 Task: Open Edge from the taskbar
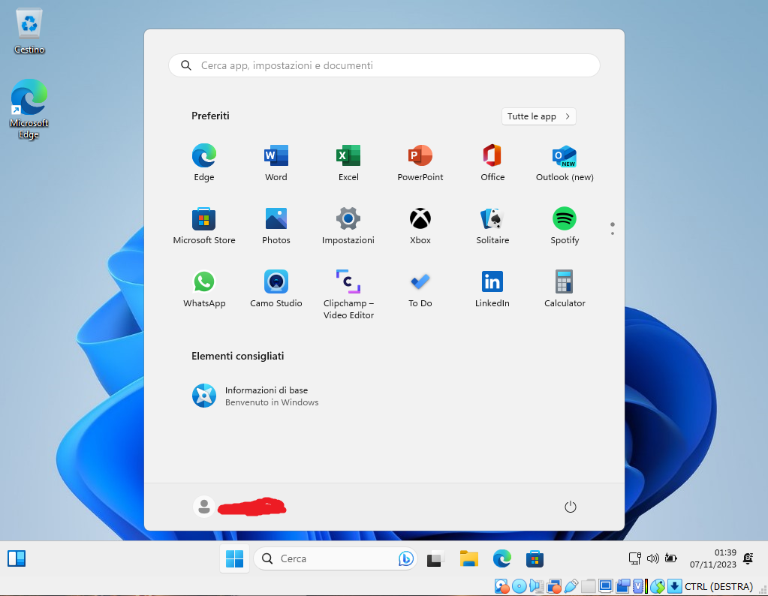tap(501, 558)
